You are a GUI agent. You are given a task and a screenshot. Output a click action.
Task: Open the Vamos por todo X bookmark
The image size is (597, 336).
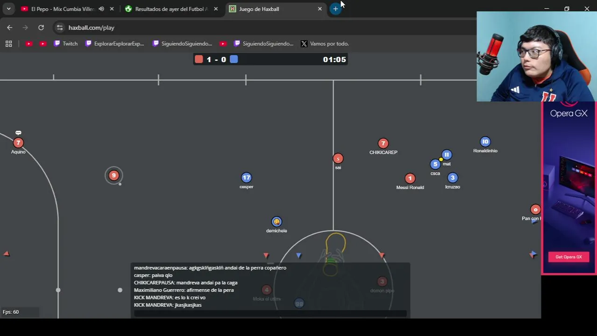[x=325, y=43]
